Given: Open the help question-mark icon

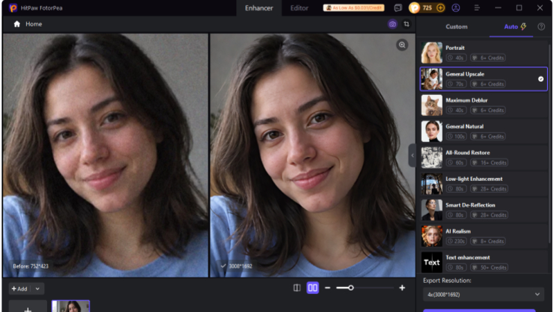Looking at the screenshot, I should tap(541, 26).
